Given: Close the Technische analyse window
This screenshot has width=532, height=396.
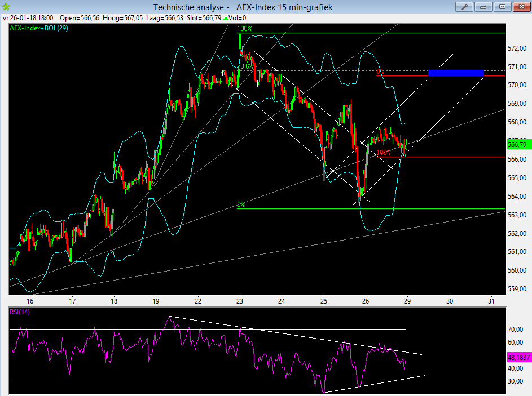Looking at the screenshot, I should 521,7.
